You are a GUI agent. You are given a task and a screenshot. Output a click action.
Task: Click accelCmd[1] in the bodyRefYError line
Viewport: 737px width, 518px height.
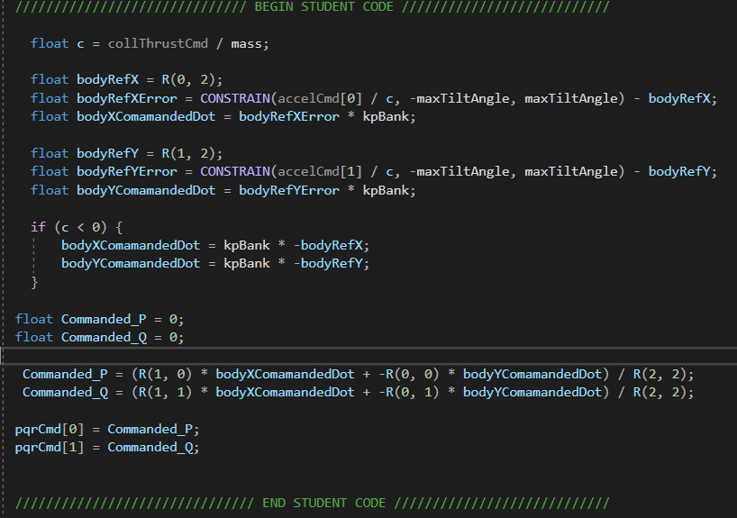click(320, 171)
